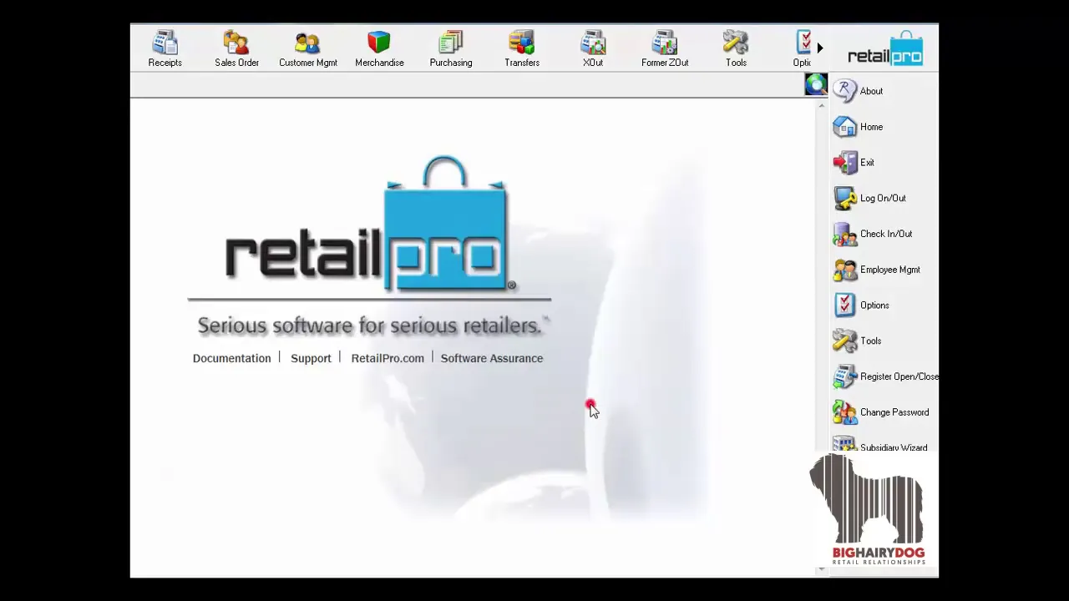Open Customer Mgmt from toolbar
Image resolution: width=1069 pixels, height=601 pixels.
coord(307,48)
